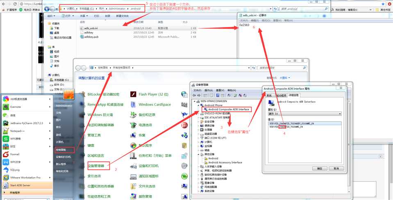Viewport: 393px width, 200px height.
Task: Collapse Android Phone node in Device Manager
Action: 198,106
